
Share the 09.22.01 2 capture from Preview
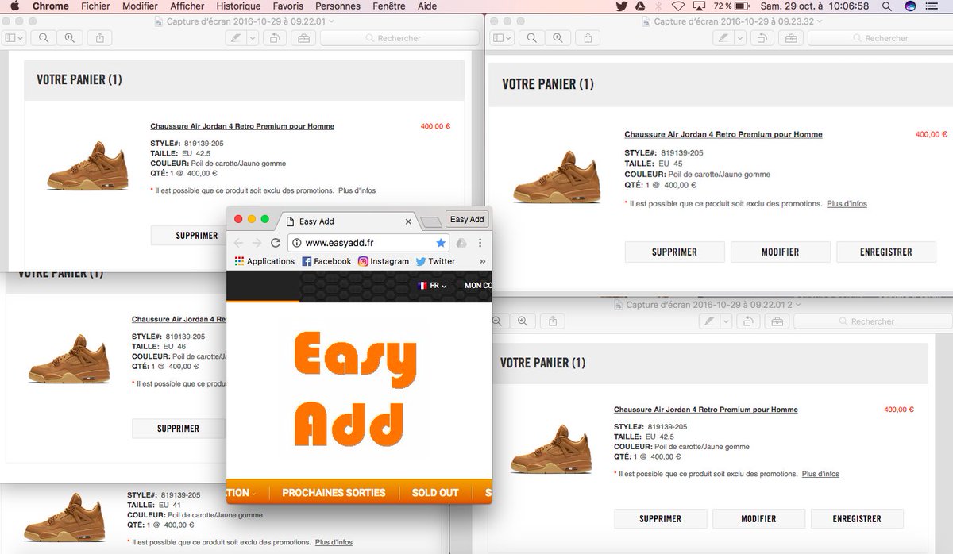[x=553, y=321]
